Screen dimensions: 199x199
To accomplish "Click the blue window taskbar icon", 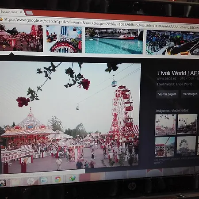I will (x=44, y=180).
